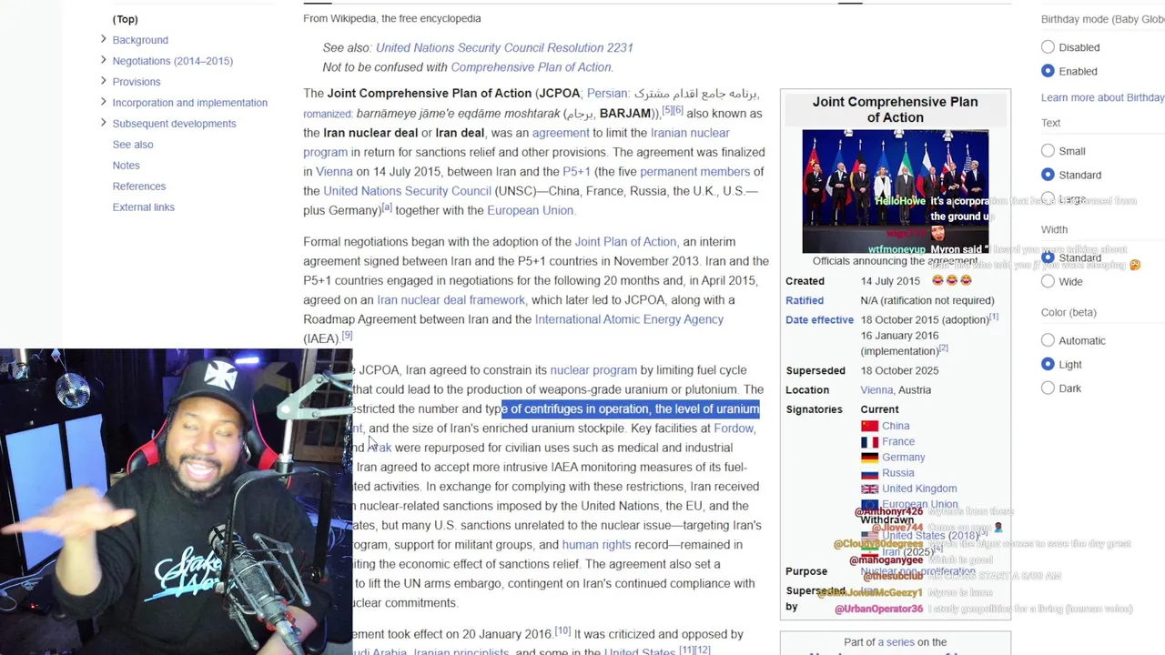
Task: Select Light color mode
Action: [1048, 364]
